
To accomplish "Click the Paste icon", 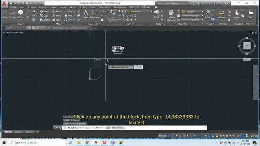I will coord(236,14).
